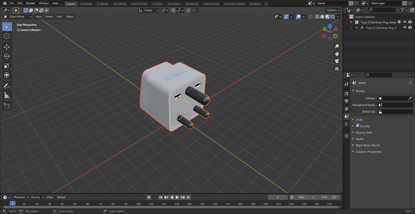The width and height of the screenshot is (415, 214).
Task: Activate the Rotate tool
Action: click(7, 56)
